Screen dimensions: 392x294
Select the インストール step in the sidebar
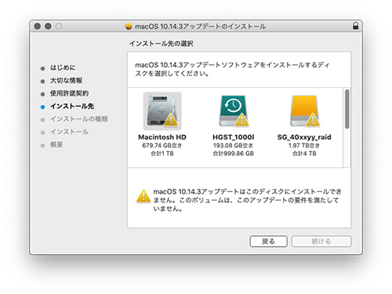(x=69, y=132)
